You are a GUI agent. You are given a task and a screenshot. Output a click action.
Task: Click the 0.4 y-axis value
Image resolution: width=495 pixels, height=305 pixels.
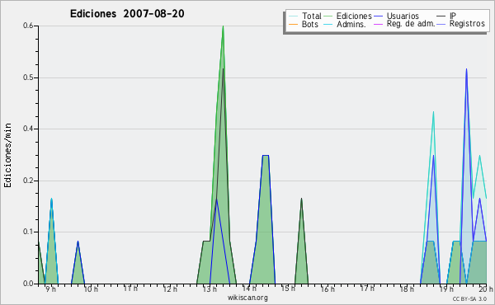[x=28, y=129]
